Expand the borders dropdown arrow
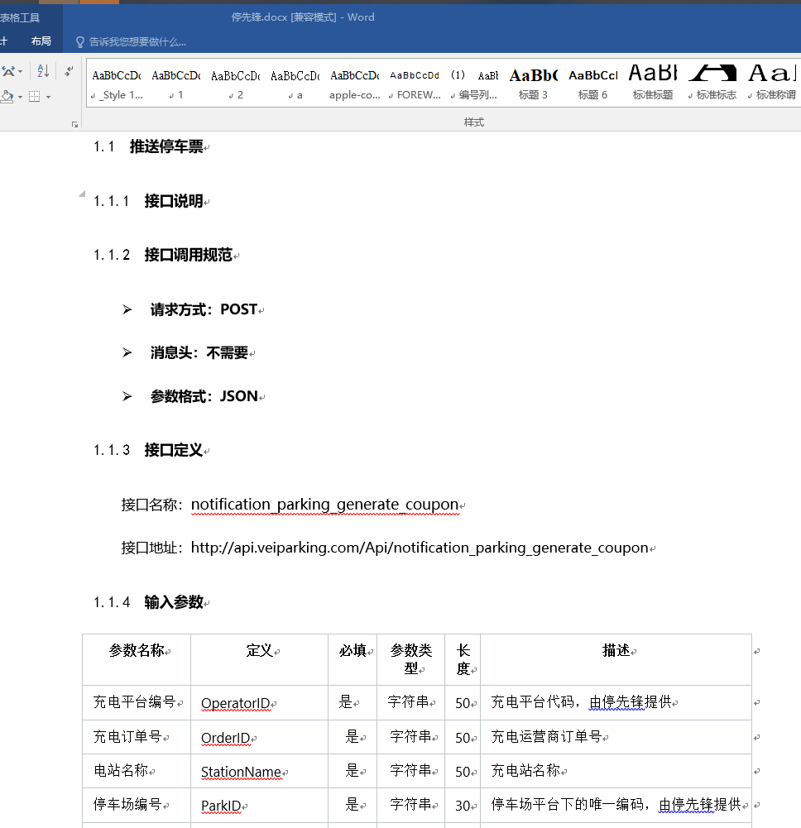 (49, 97)
